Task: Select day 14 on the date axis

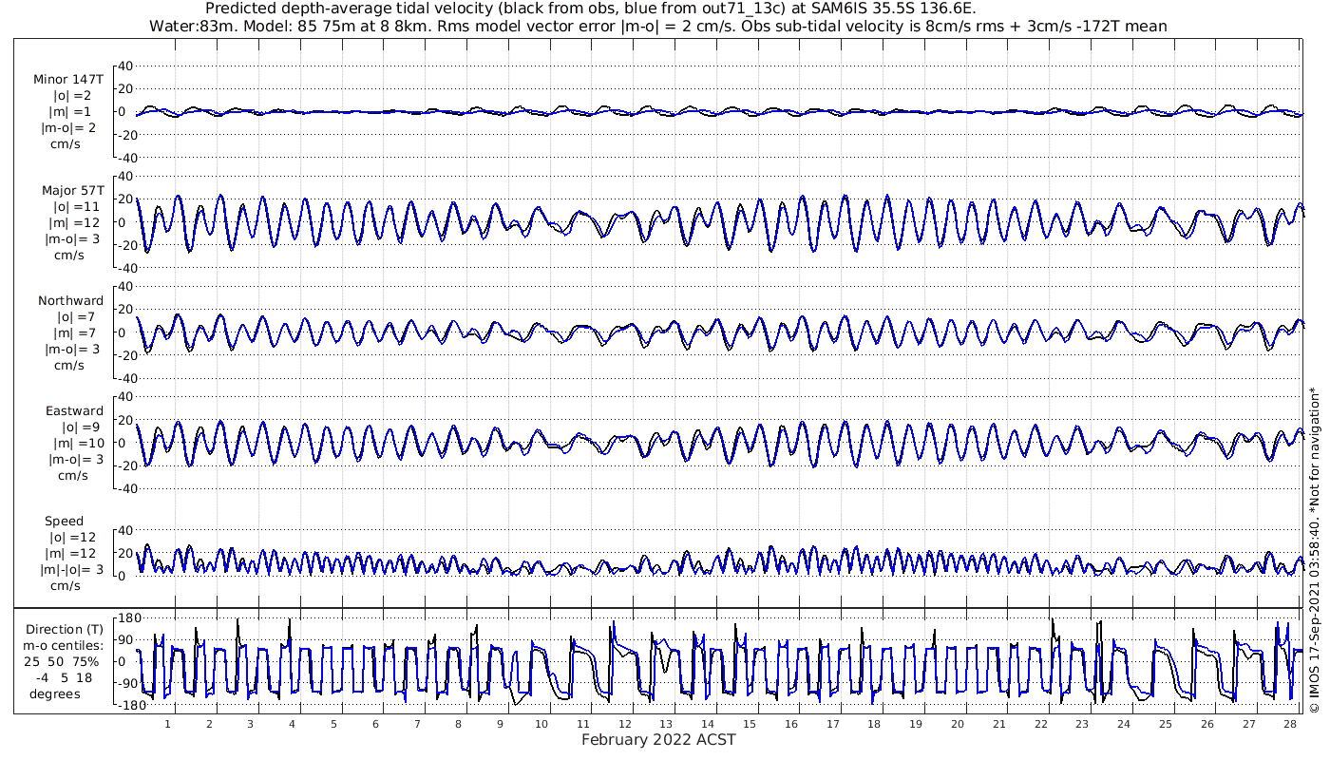Action: tap(708, 724)
